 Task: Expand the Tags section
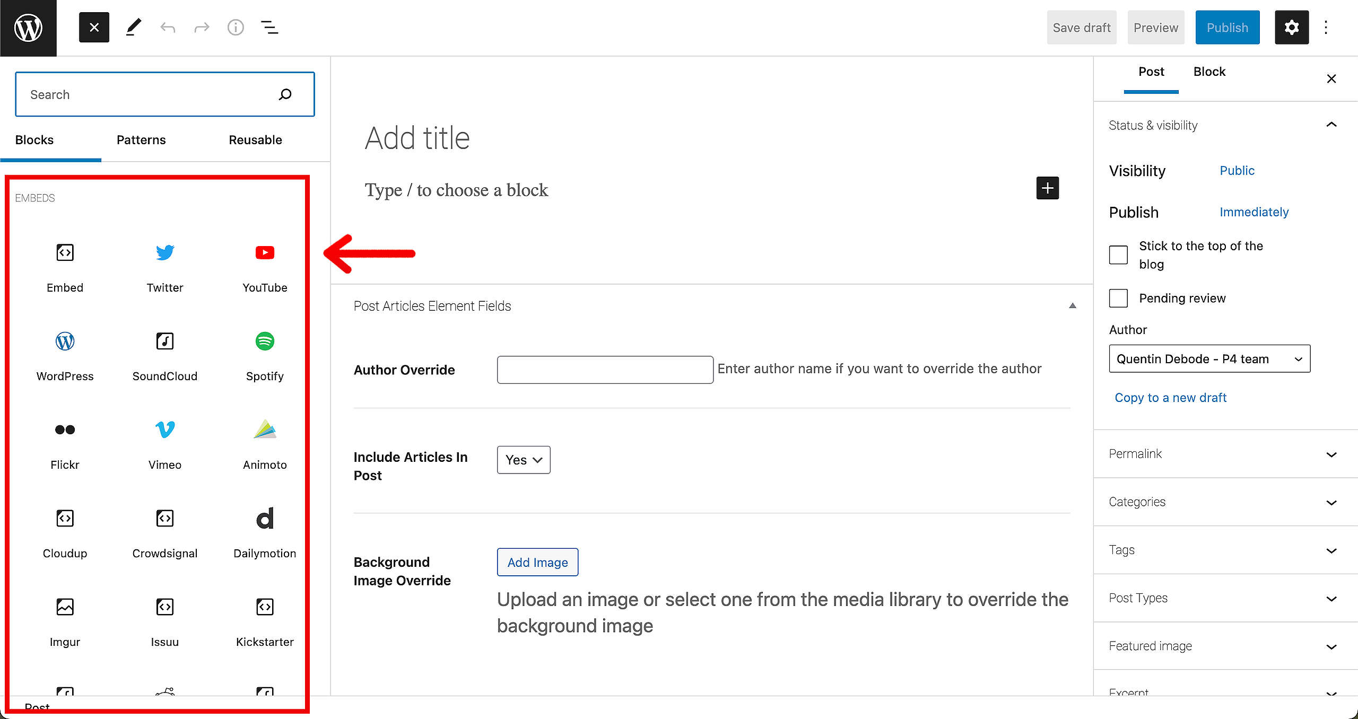(x=1225, y=550)
